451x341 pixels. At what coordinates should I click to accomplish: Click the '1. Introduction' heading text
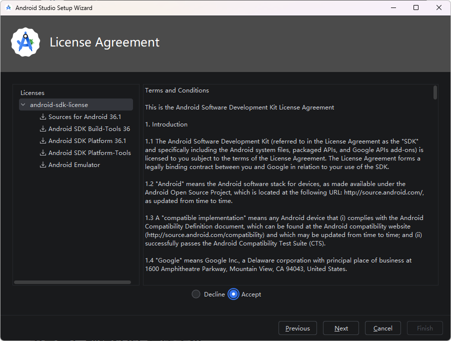click(x=166, y=124)
